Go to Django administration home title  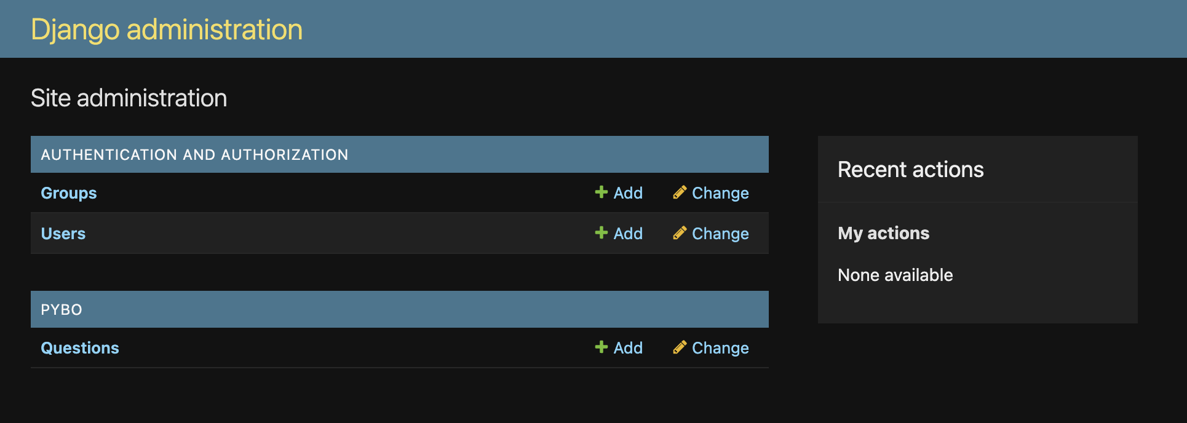167,30
